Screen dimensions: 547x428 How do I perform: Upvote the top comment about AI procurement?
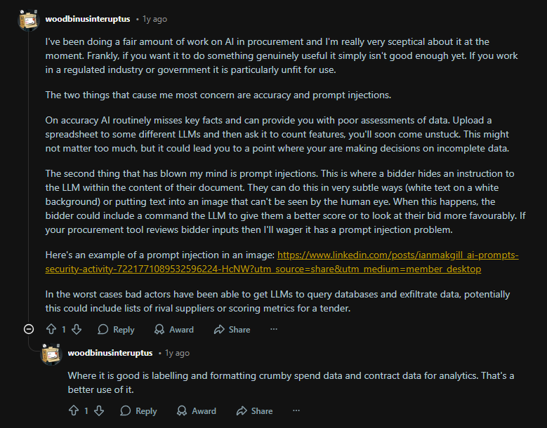click(51, 329)
